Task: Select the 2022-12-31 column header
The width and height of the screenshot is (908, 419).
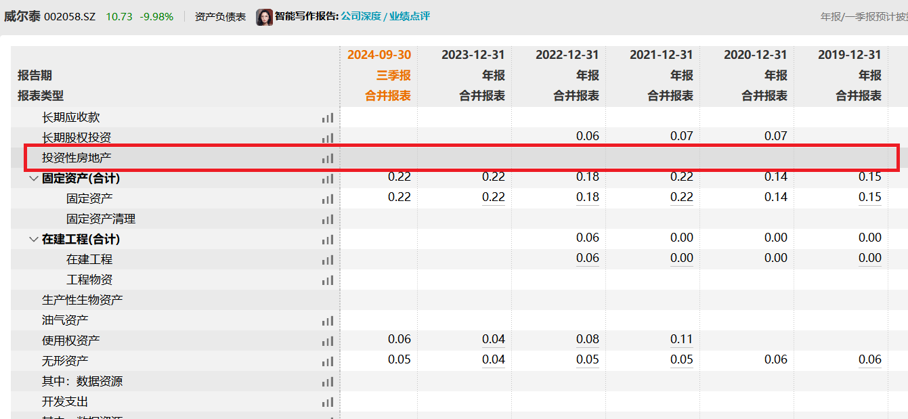Action: [x=567, y=55]
